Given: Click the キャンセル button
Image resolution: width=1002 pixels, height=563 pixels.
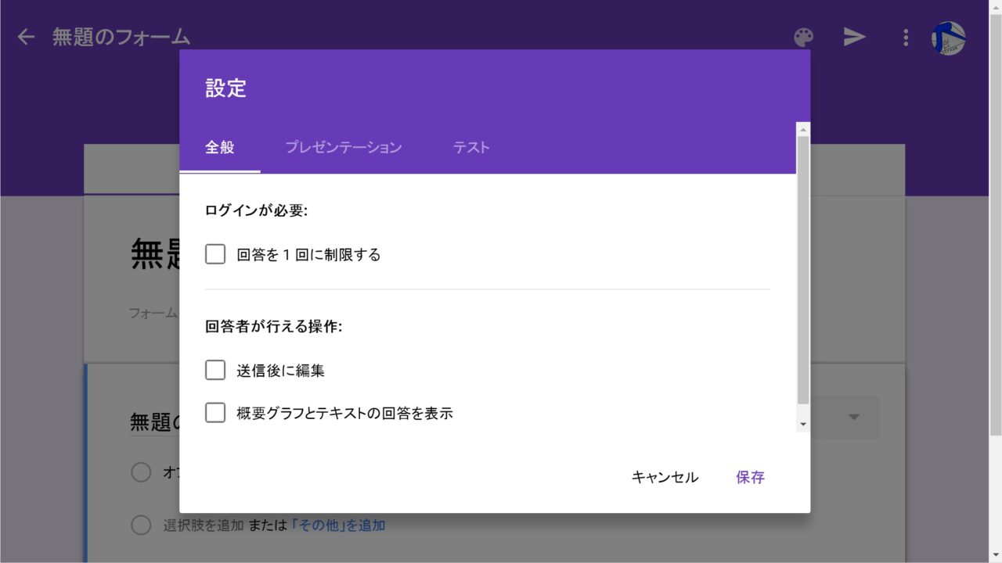Looking at the screenshot, I should (x=665, y=477).
